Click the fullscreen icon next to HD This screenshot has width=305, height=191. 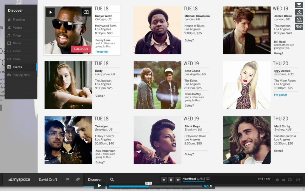click(x=211, y=186)
